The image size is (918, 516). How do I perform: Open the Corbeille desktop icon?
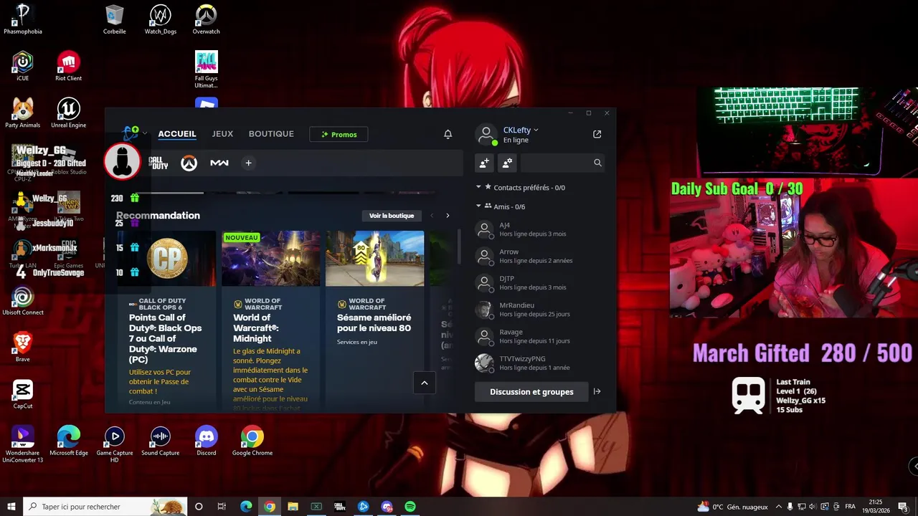[114, 19]
